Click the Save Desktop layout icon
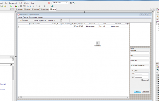 coord(70,3)
